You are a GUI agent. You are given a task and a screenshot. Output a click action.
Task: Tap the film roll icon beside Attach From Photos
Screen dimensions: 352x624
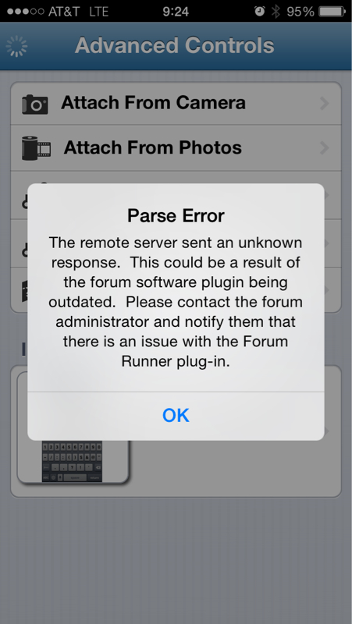point(36,148)
